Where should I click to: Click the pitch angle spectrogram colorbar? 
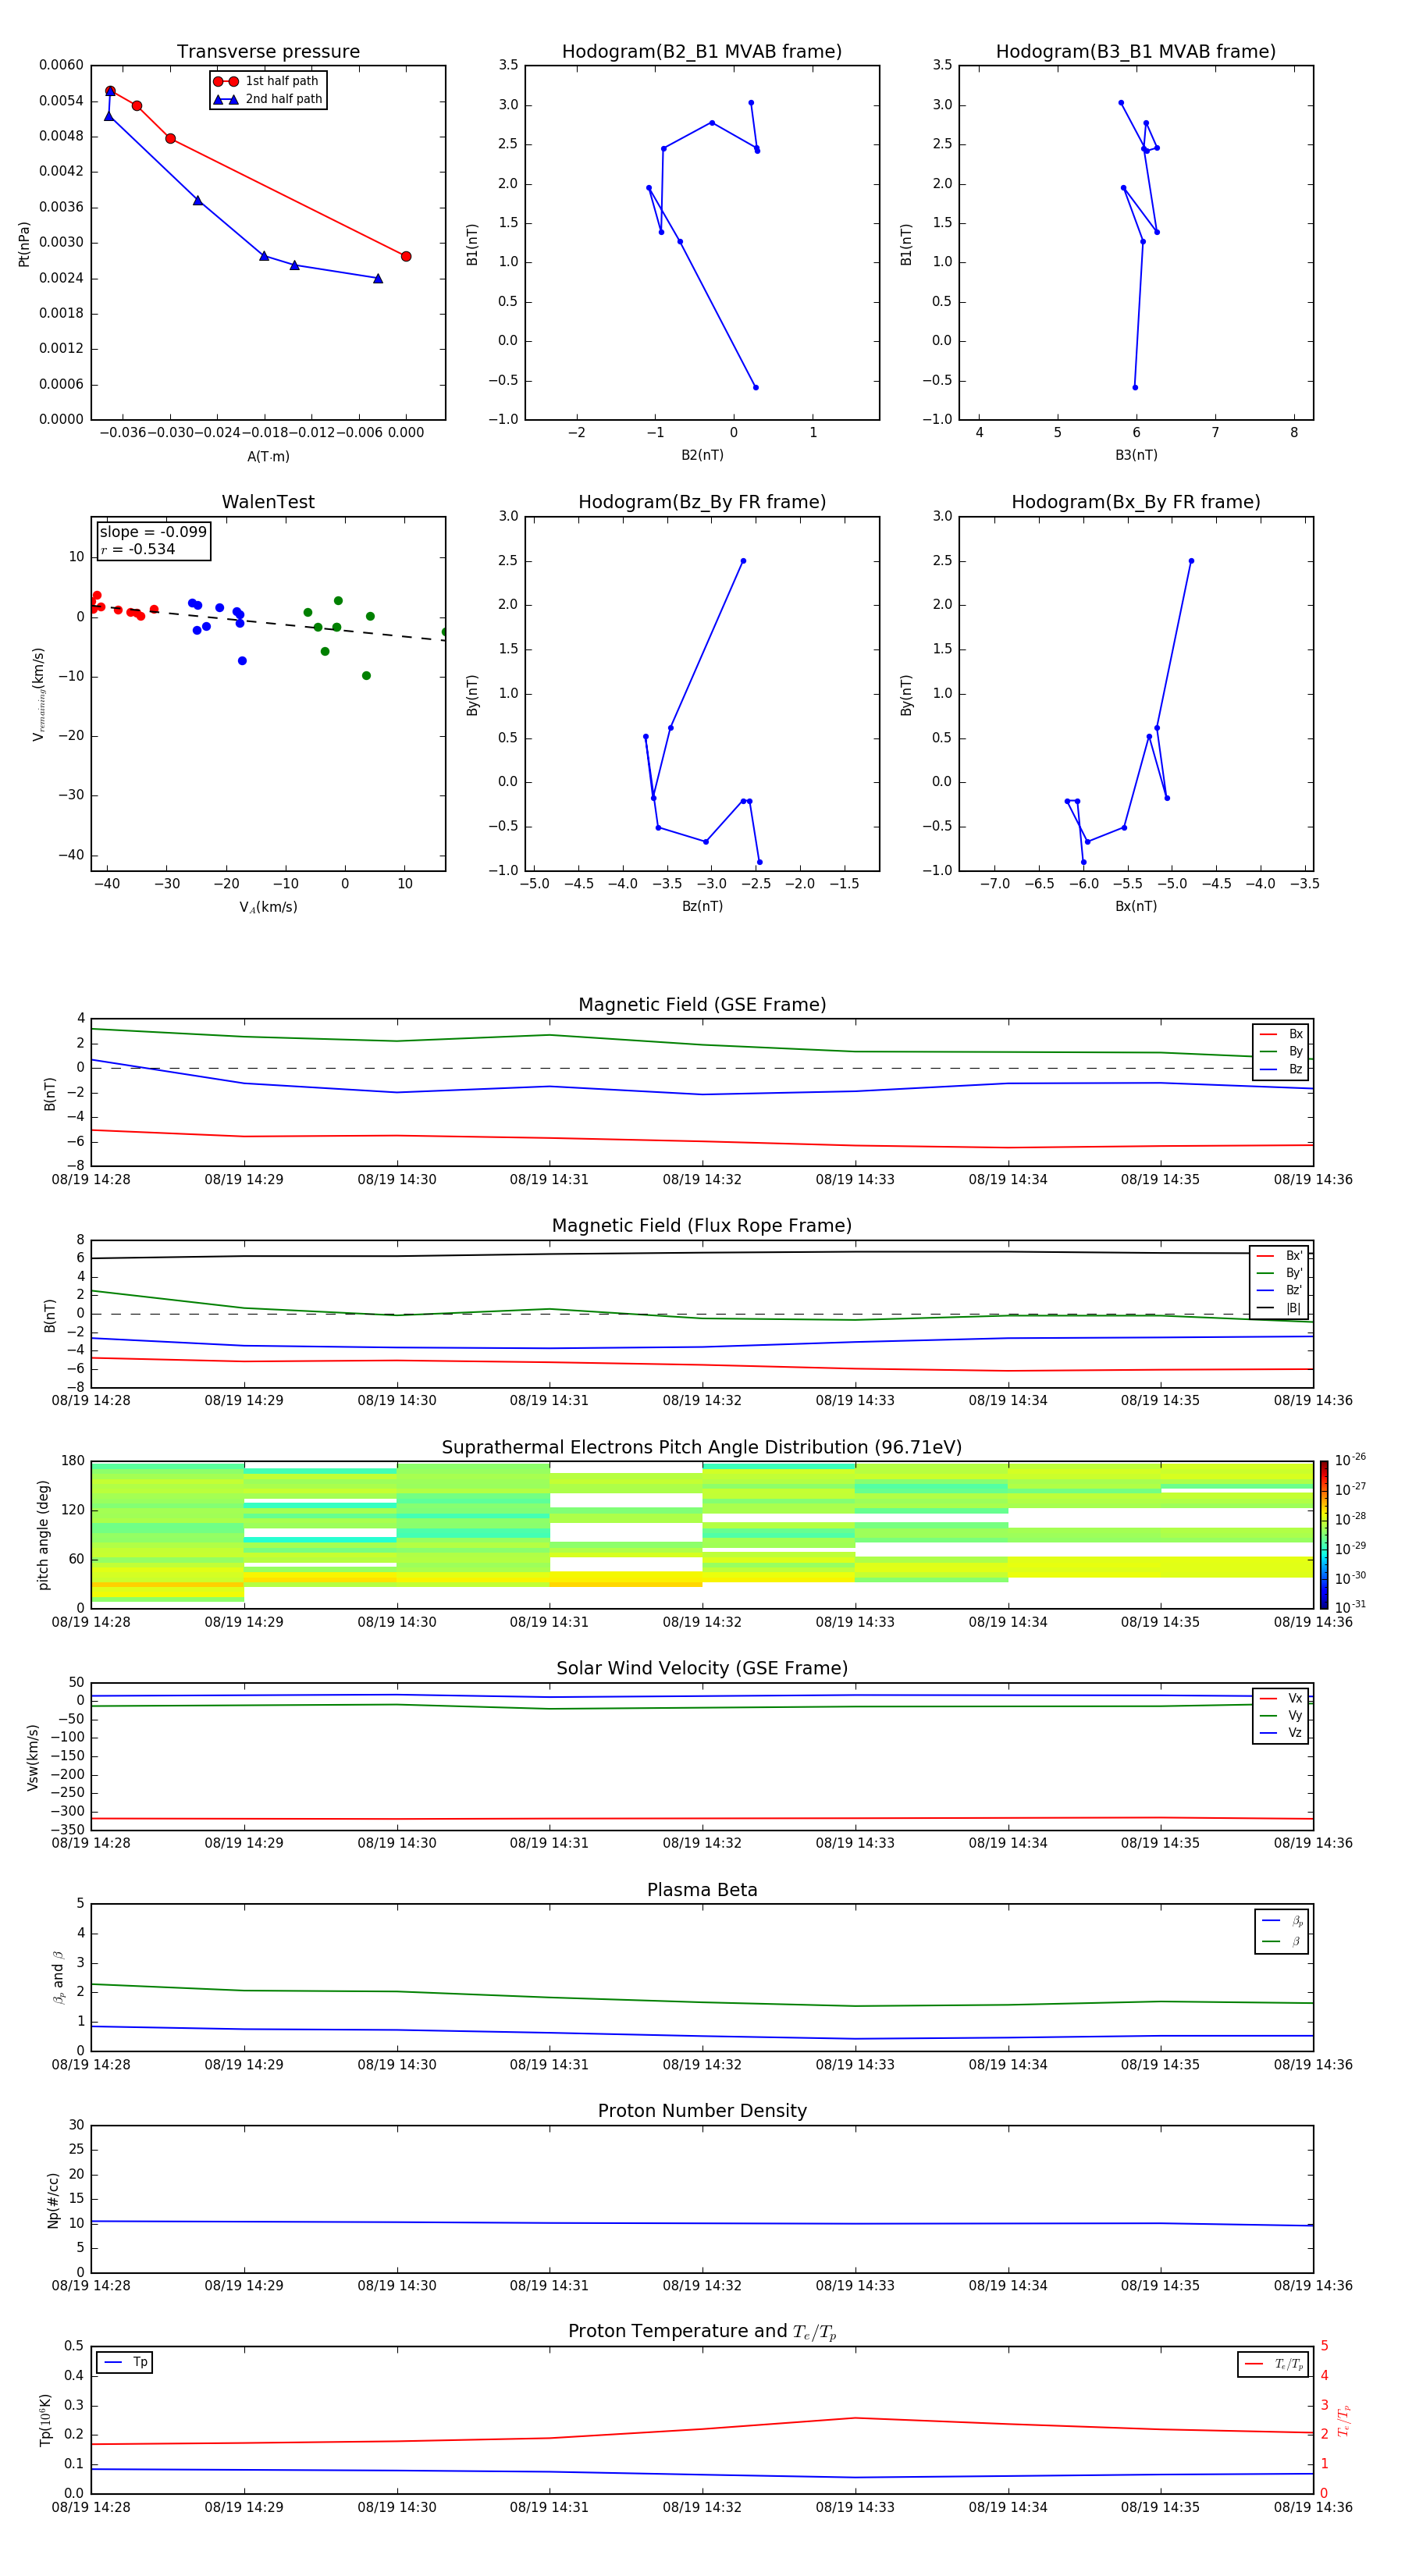(1324, 1535)
